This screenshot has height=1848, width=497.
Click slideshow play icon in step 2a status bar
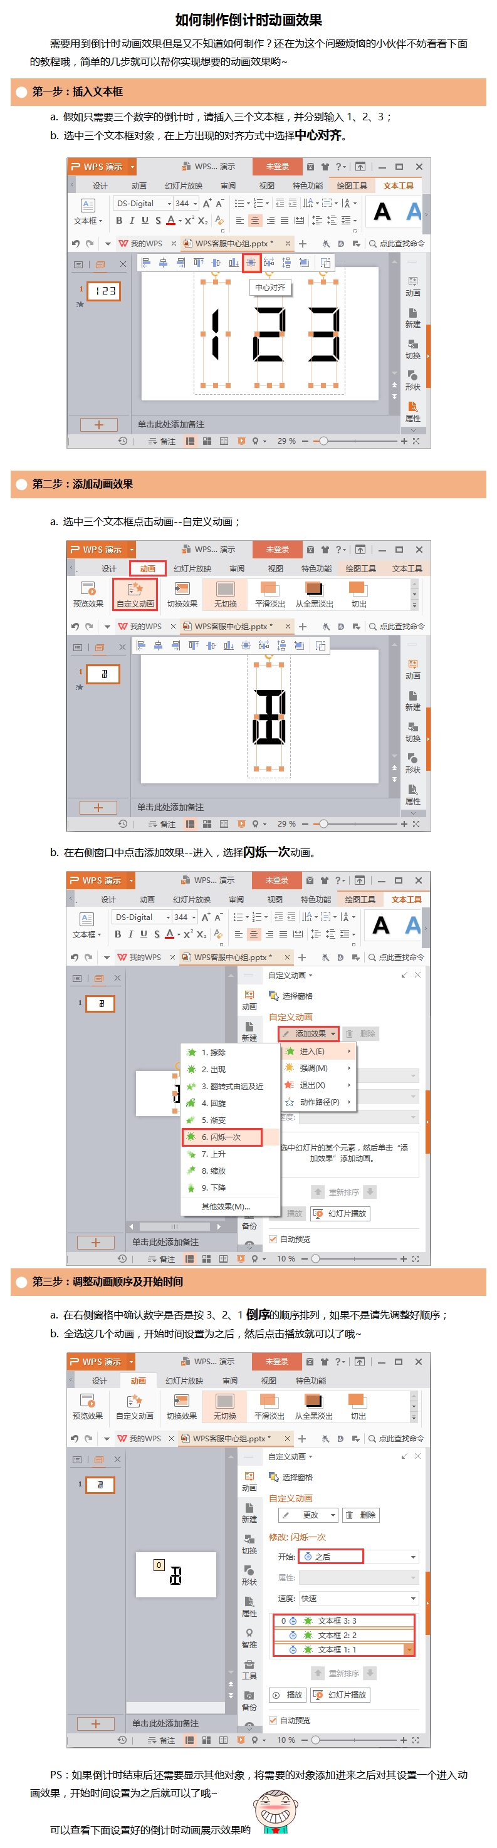pyautogui.click(x=241, y=824)
